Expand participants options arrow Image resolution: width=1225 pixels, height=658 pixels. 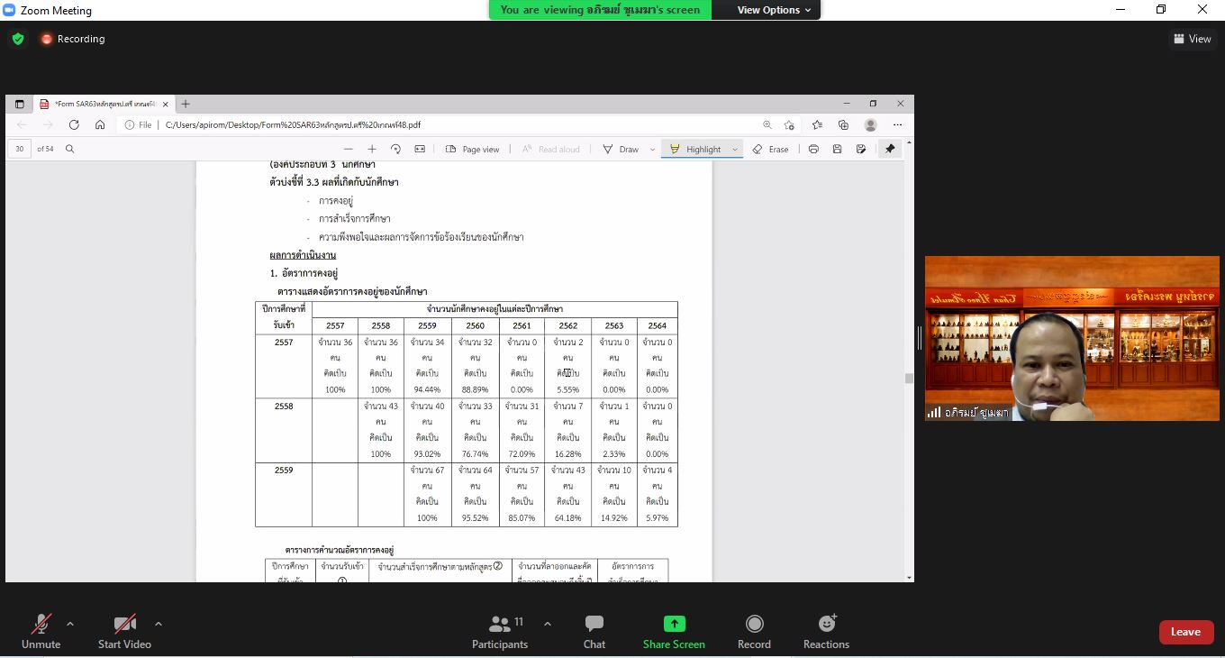547,623
